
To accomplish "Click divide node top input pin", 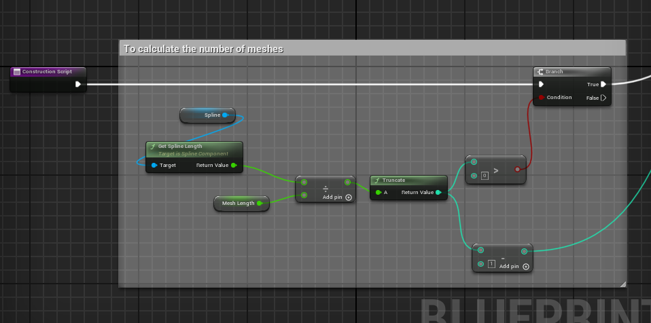I will pyautogui.click(x=304, y=182).
